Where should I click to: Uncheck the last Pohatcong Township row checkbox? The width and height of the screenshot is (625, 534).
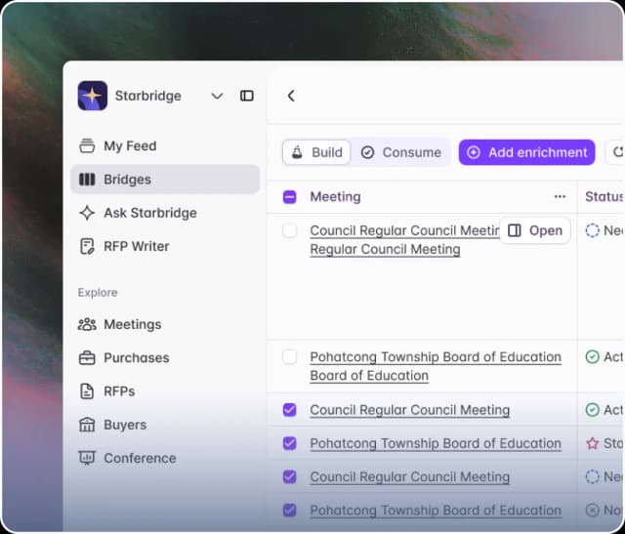click(x=290, y=511)
